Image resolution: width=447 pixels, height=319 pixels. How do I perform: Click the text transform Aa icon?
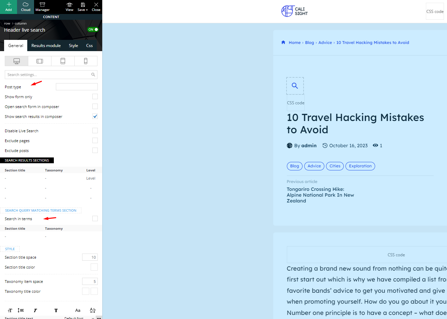pyautogui.click(x=78, y=310)
